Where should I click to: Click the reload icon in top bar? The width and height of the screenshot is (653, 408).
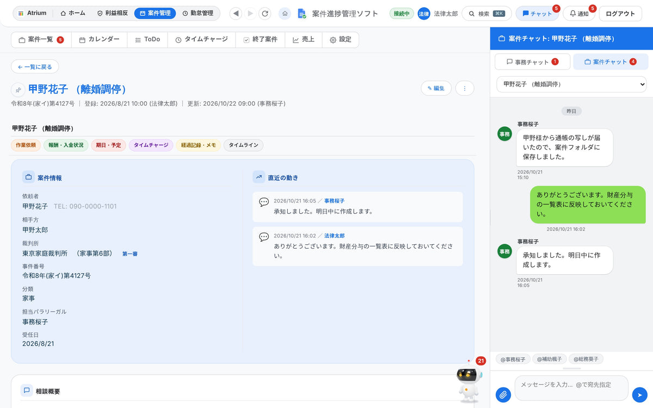pyautogui.click(x=265, y=13)
